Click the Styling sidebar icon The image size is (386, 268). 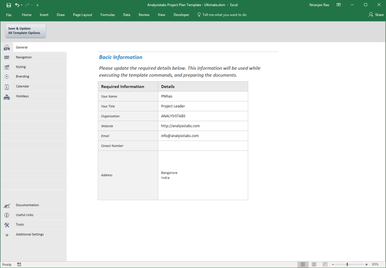tap(6, 67)
